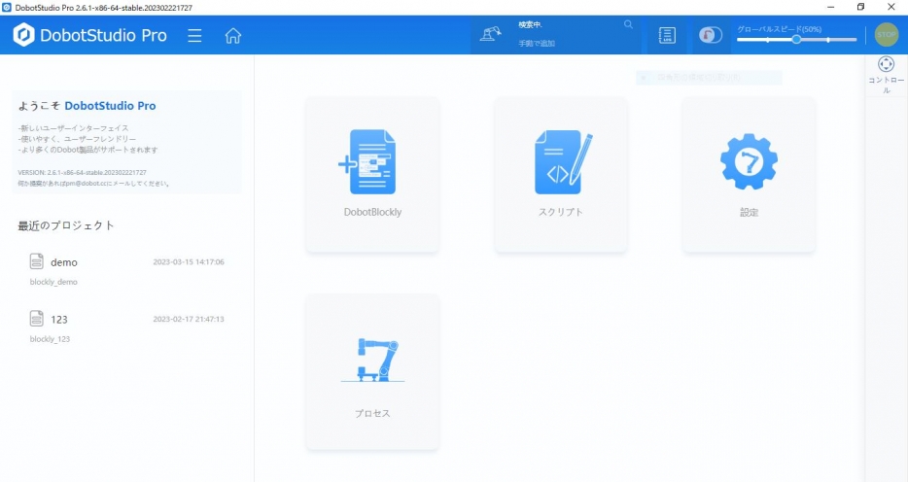Click the search magnifier for devices
Image resolution: width=908 pixels, height=482 pixels.
(628, 25)
